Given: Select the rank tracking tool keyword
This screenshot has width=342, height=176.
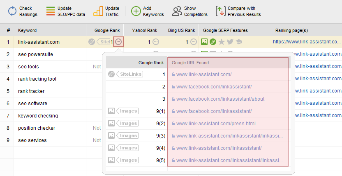Looking at the screenshot, I should coord(37,79).
